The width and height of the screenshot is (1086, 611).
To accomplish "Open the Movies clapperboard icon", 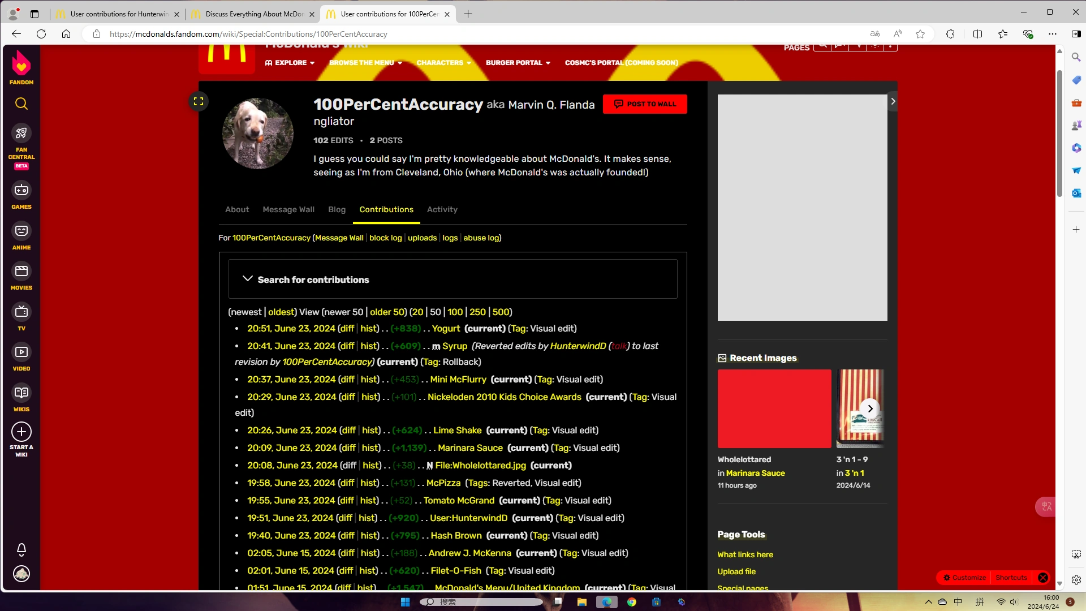I will (21, 272).
